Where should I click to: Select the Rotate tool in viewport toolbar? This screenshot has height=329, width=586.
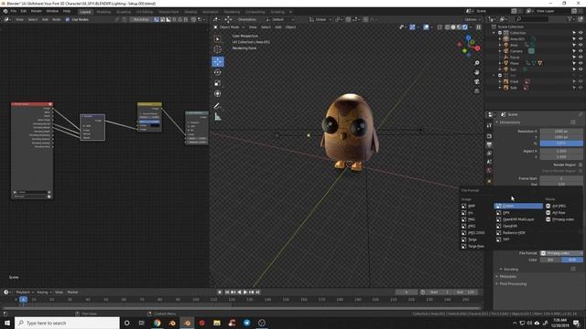point(218,72)
